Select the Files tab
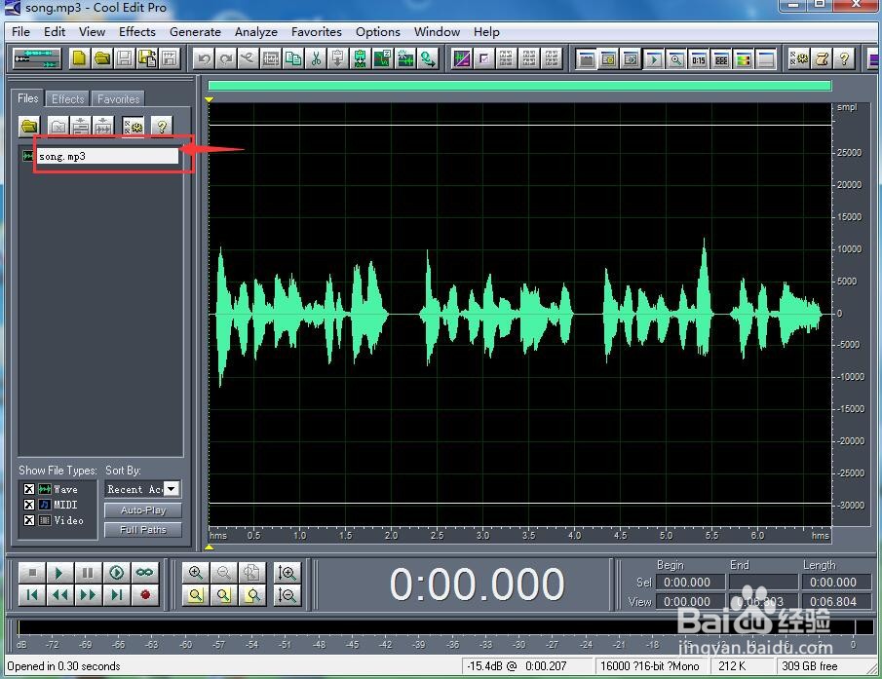 (x=27, y=97)
